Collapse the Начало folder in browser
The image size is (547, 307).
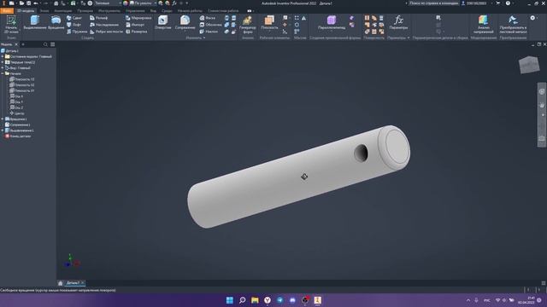(x=3, y=73)
